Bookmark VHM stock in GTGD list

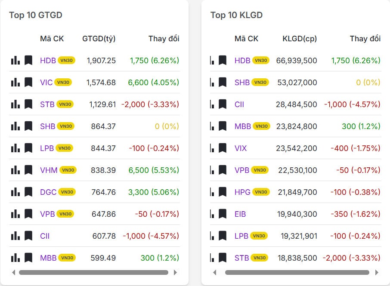[28, 170]
